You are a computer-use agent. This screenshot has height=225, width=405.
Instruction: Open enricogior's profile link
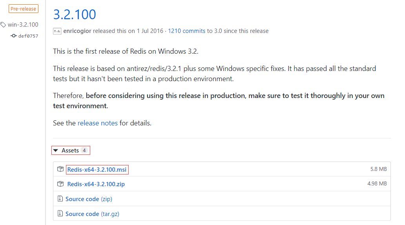(77, 31)
